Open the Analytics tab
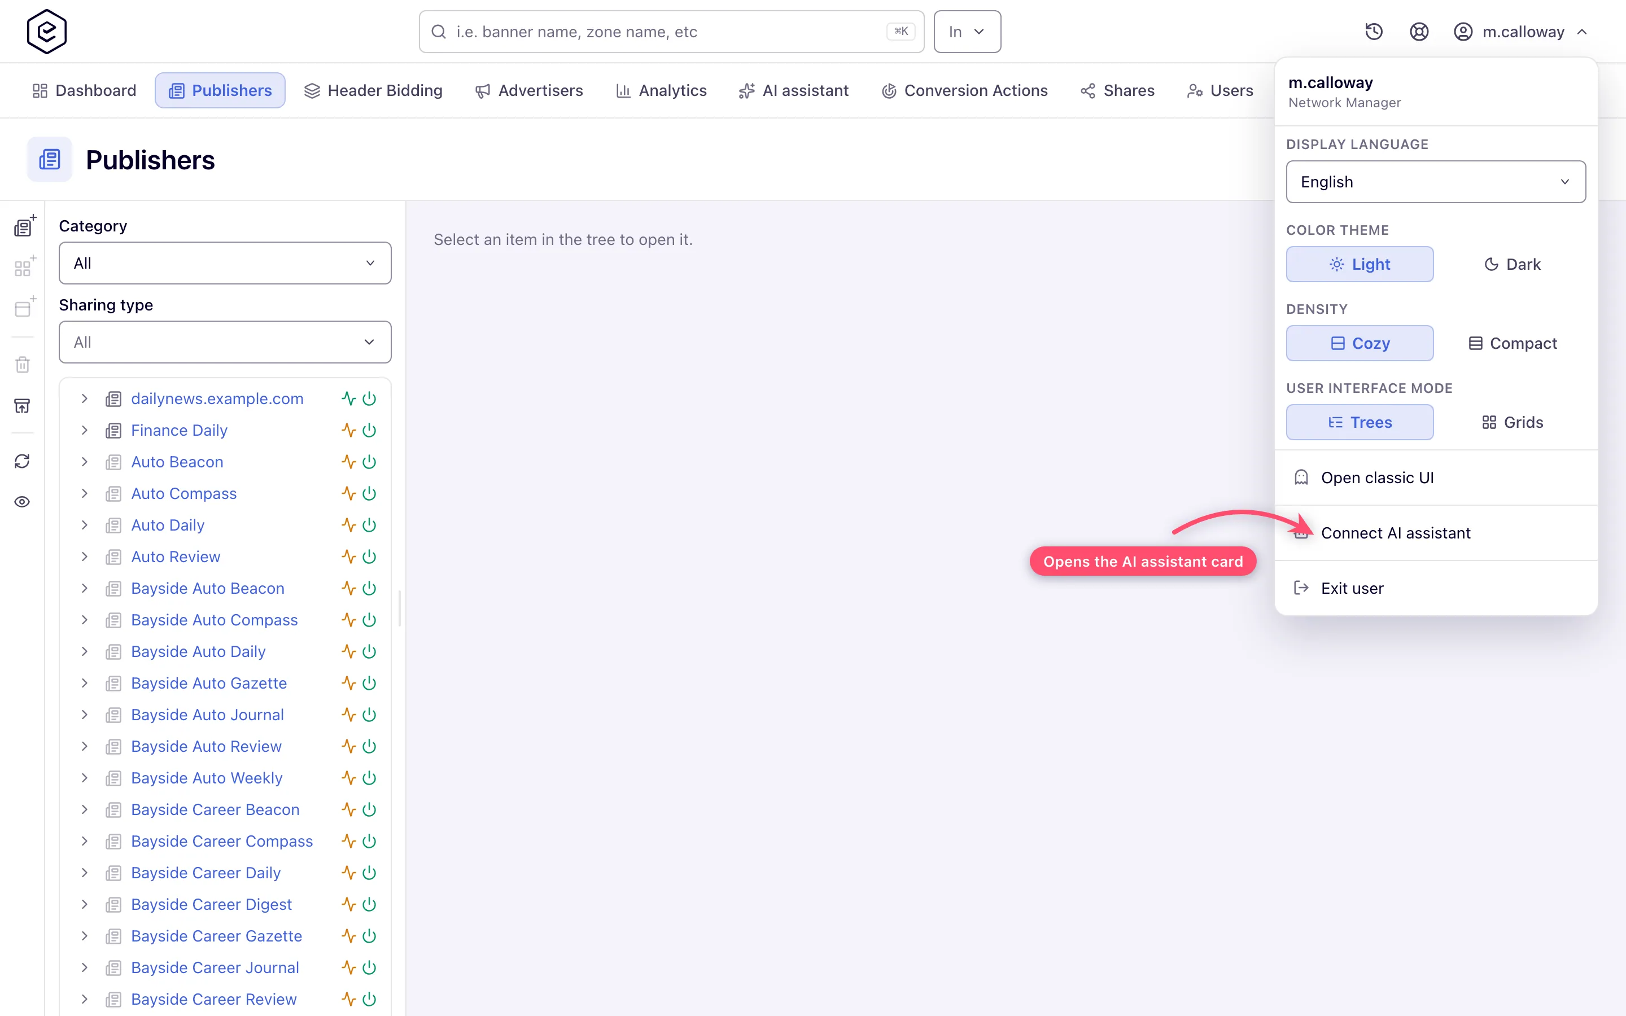 click(661, 91)
